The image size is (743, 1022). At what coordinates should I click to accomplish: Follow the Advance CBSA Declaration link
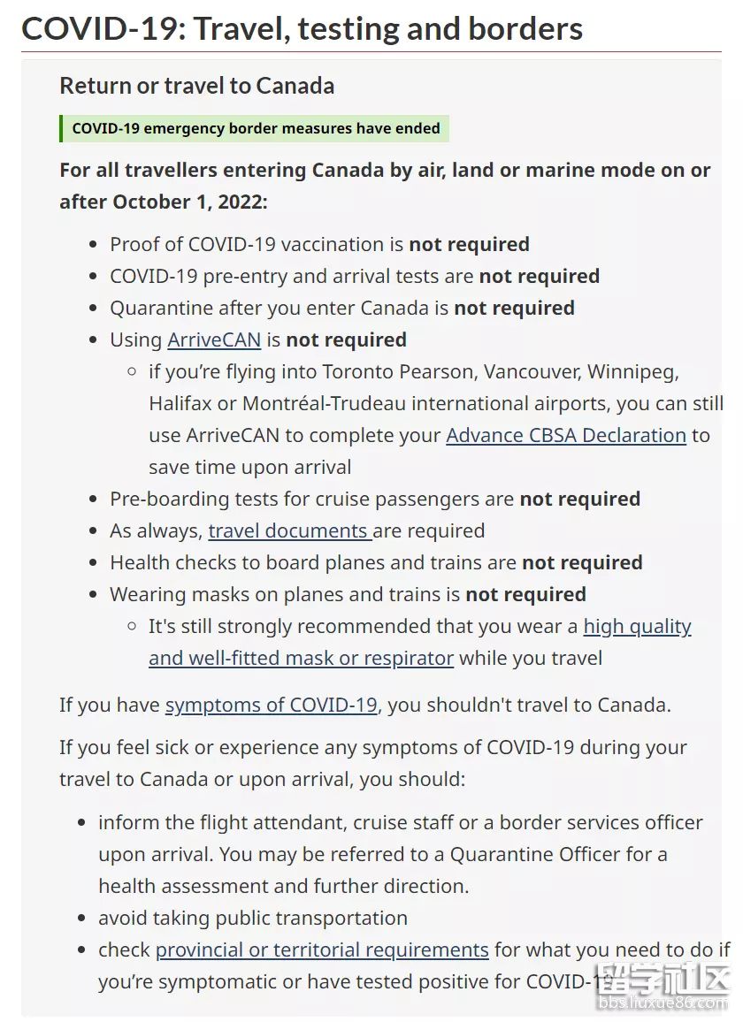pyautogui.click(x=565, y=436)
